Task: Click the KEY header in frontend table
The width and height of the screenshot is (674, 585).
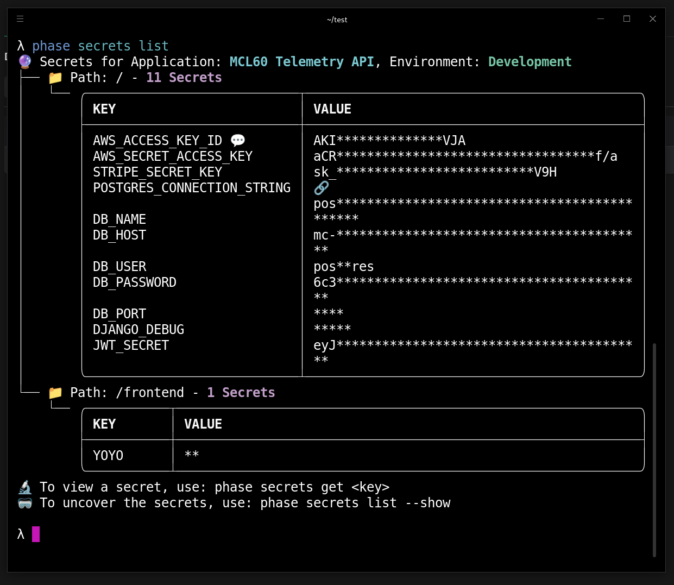Action: [104, 424]
